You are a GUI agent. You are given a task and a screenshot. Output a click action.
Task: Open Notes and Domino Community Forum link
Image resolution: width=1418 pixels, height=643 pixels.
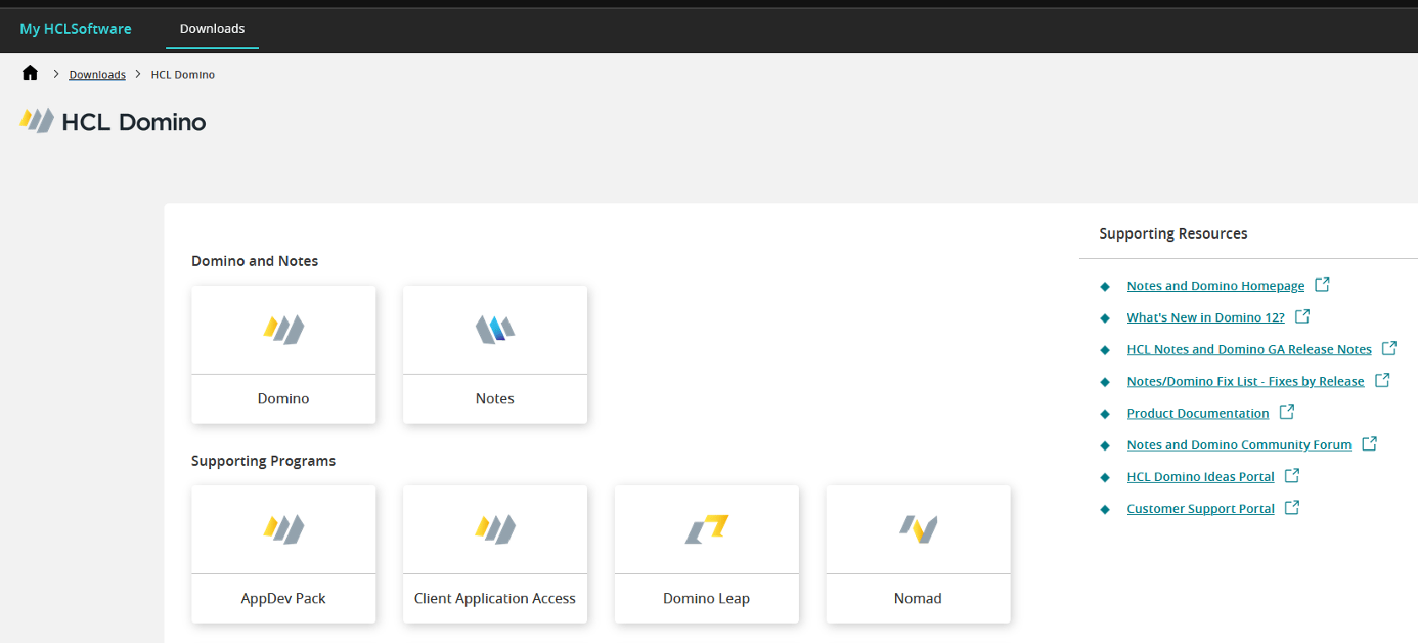coord(1238,445)
